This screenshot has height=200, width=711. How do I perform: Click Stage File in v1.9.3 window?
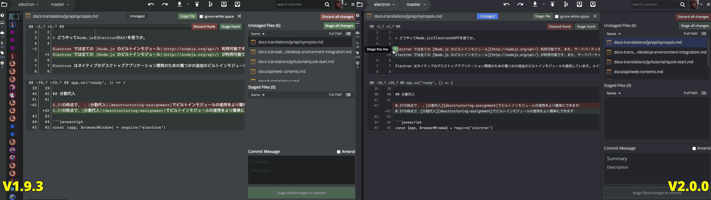point(187,16)
